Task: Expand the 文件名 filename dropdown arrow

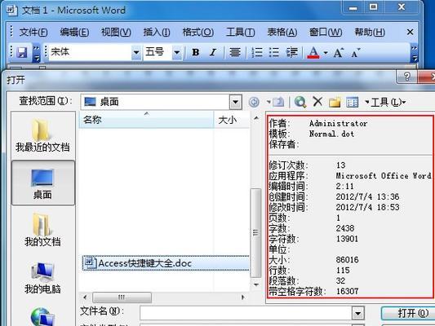Action: pyautogui.click(x=358, y=313)
